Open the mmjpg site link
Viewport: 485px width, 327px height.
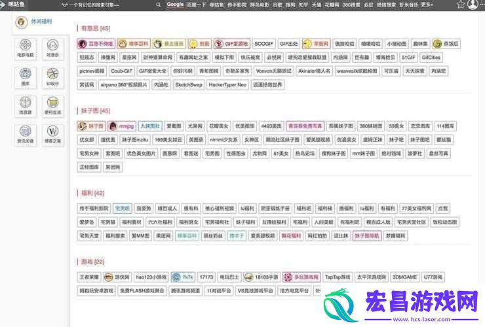[x=122, y=126]
